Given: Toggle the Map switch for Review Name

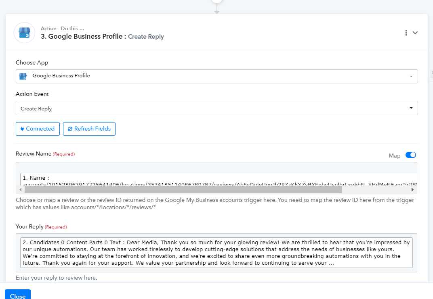Looking at the screenshot, I should 411,155.
